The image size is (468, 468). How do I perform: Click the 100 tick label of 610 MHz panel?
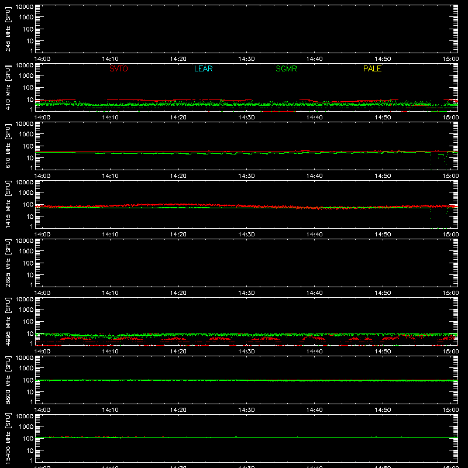(28, 146)
